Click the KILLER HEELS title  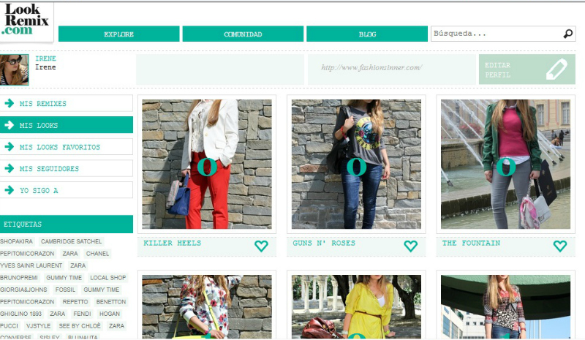coord(173,243)
